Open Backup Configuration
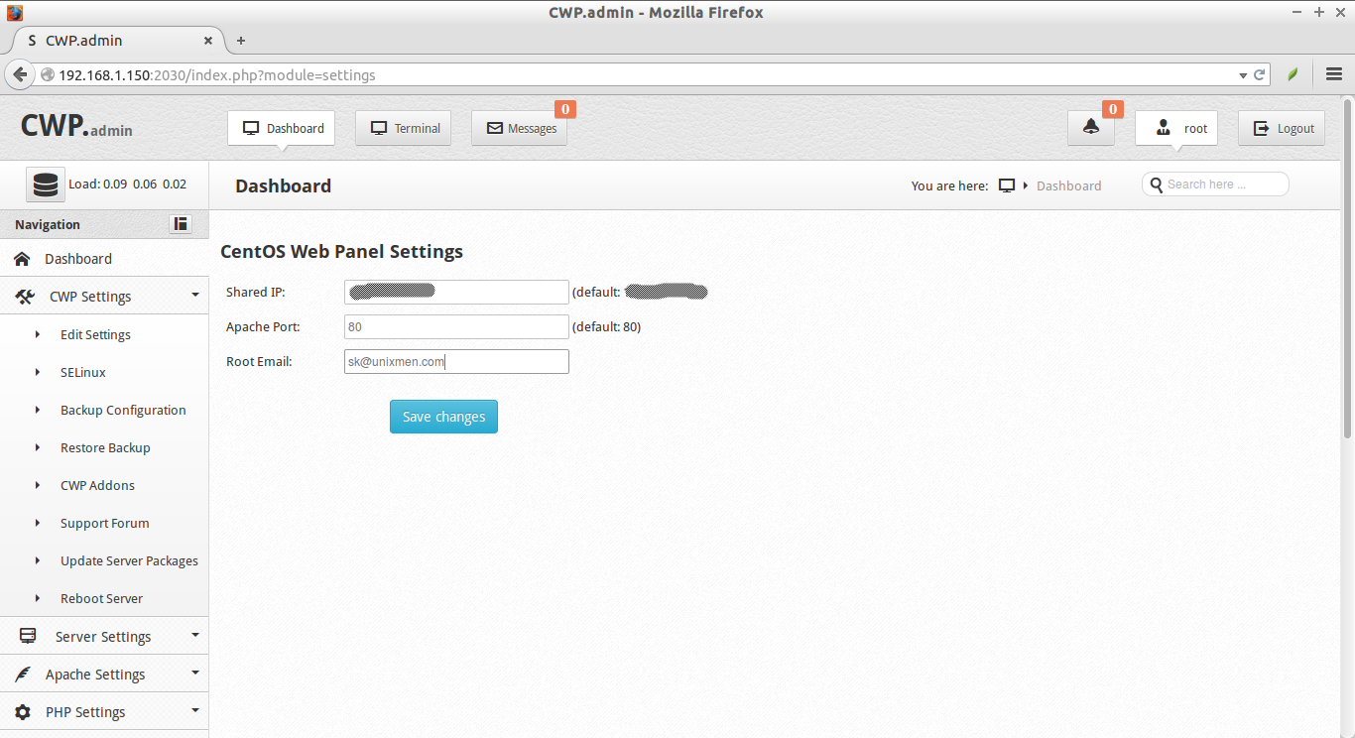The width and height of the screenshot is (1355, 738). coord(123,410)
